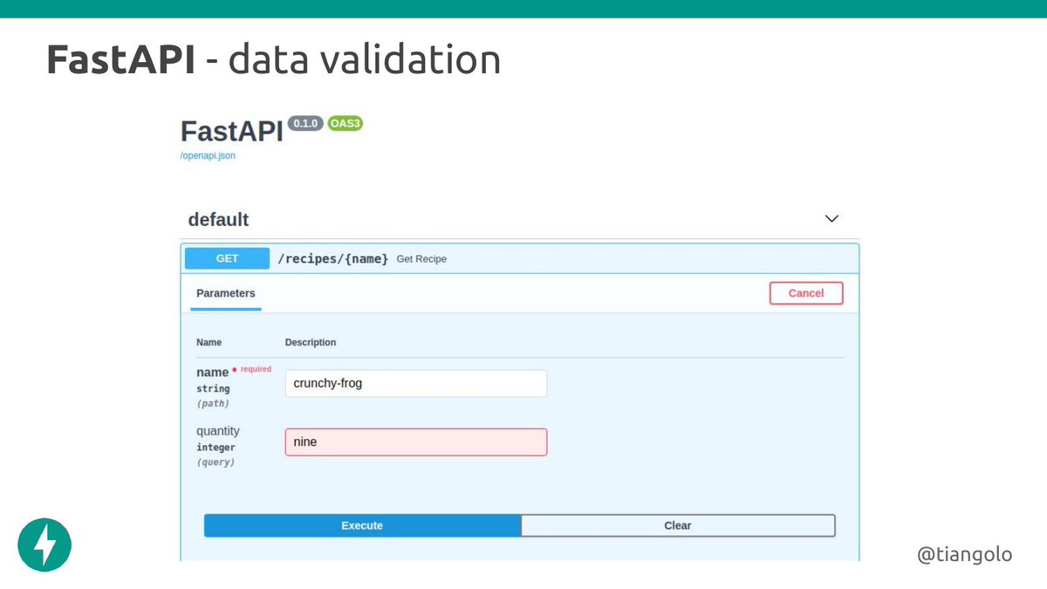Click the GET method badge
The height and width of the screenshot is (589, 1047).
coord(227,258)
